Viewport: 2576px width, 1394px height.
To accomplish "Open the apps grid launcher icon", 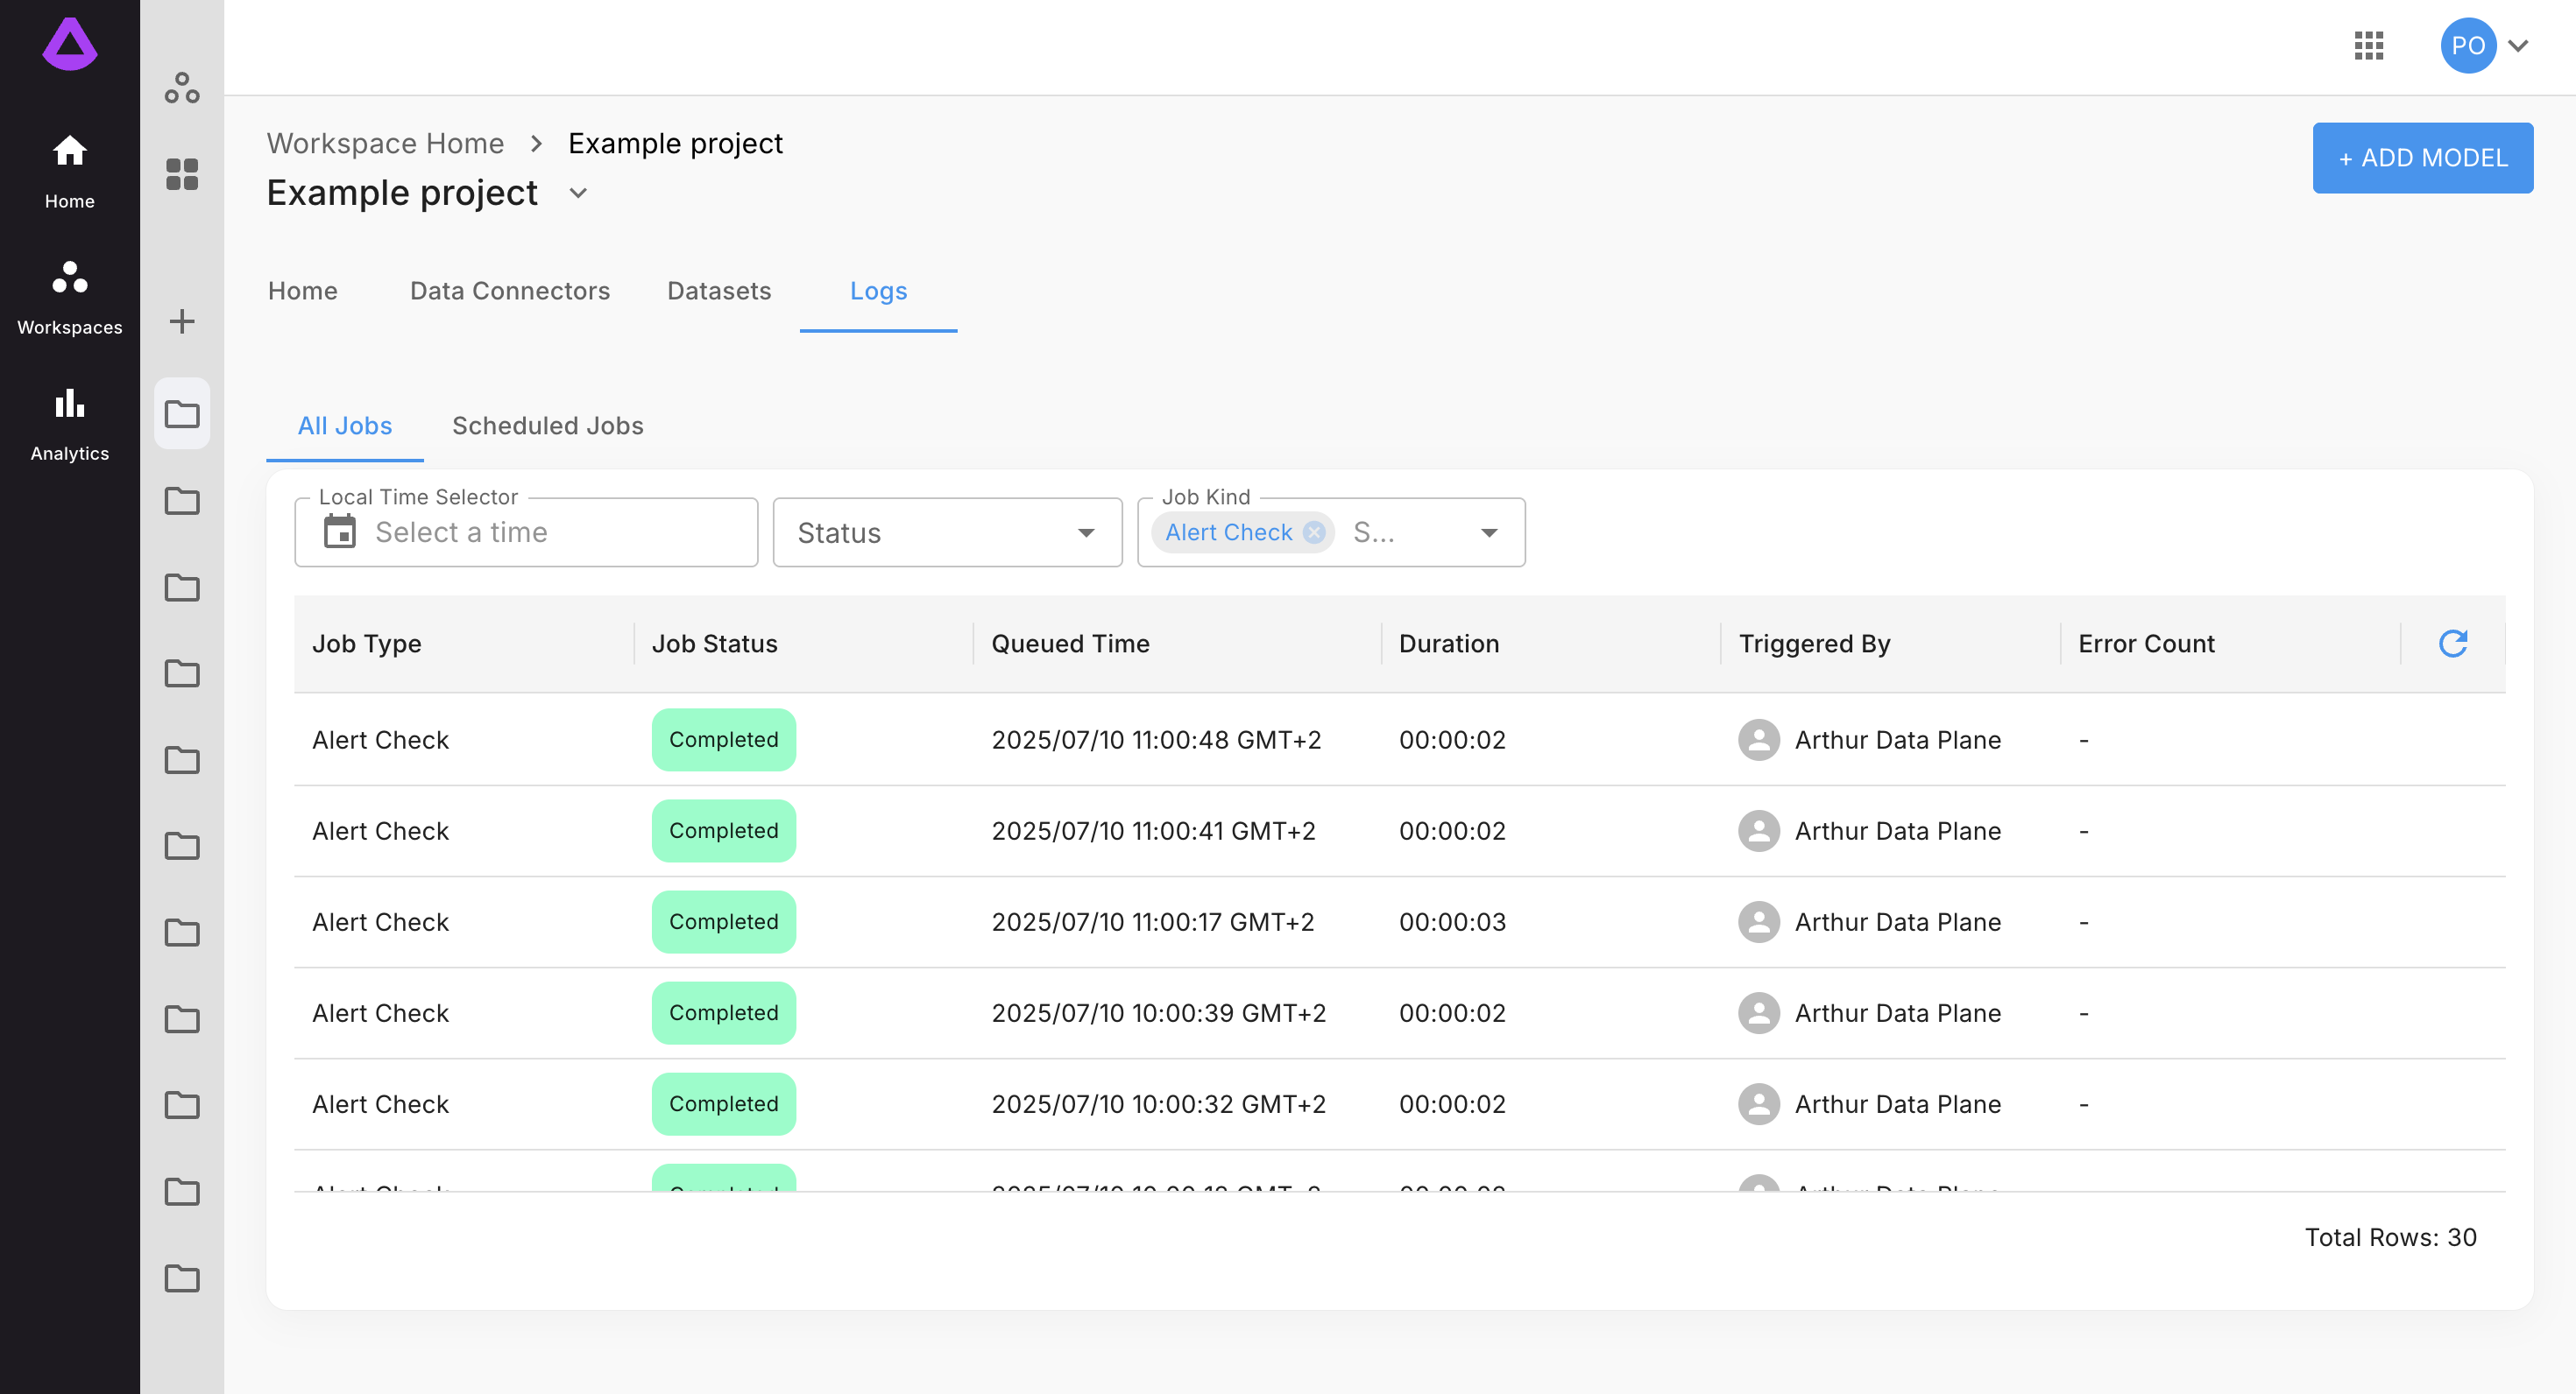I will [x=2369, y=45].
